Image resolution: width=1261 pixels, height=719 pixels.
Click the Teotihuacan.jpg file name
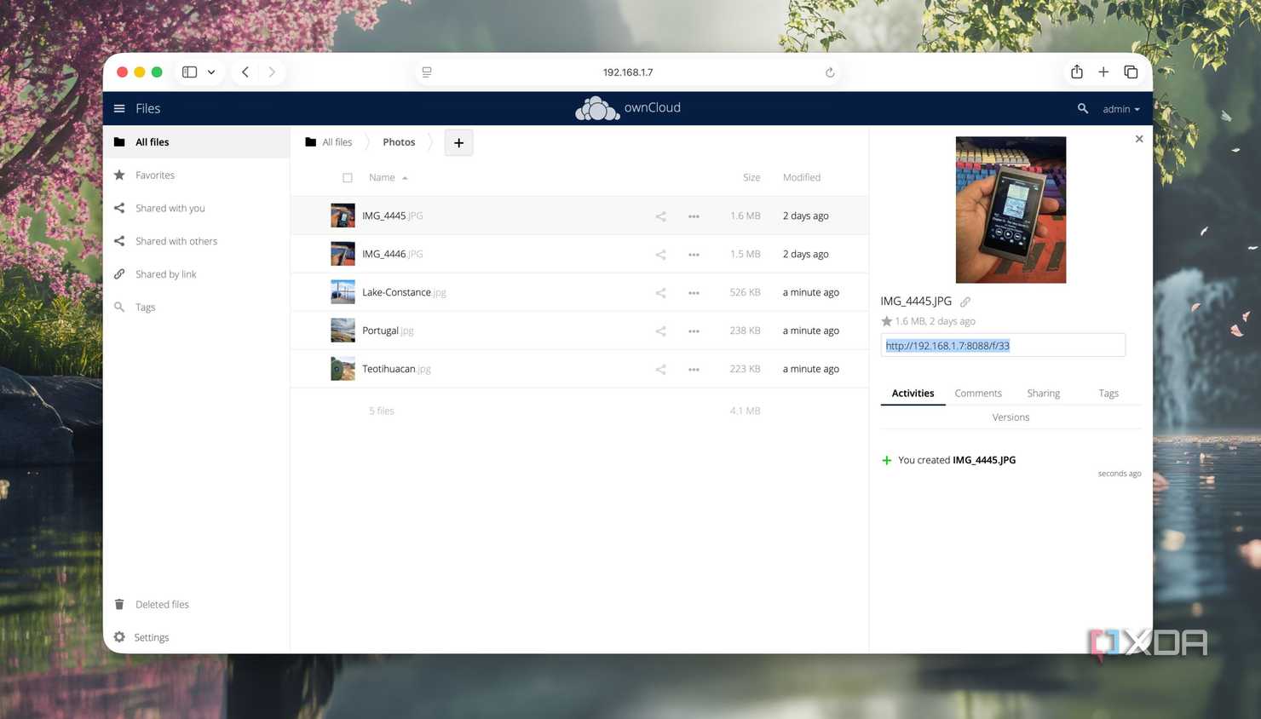click(x=396, y=369)
